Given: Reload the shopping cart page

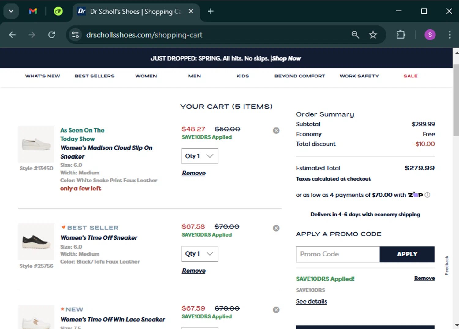Looking at the screenshot, I should tap(52, 35).
